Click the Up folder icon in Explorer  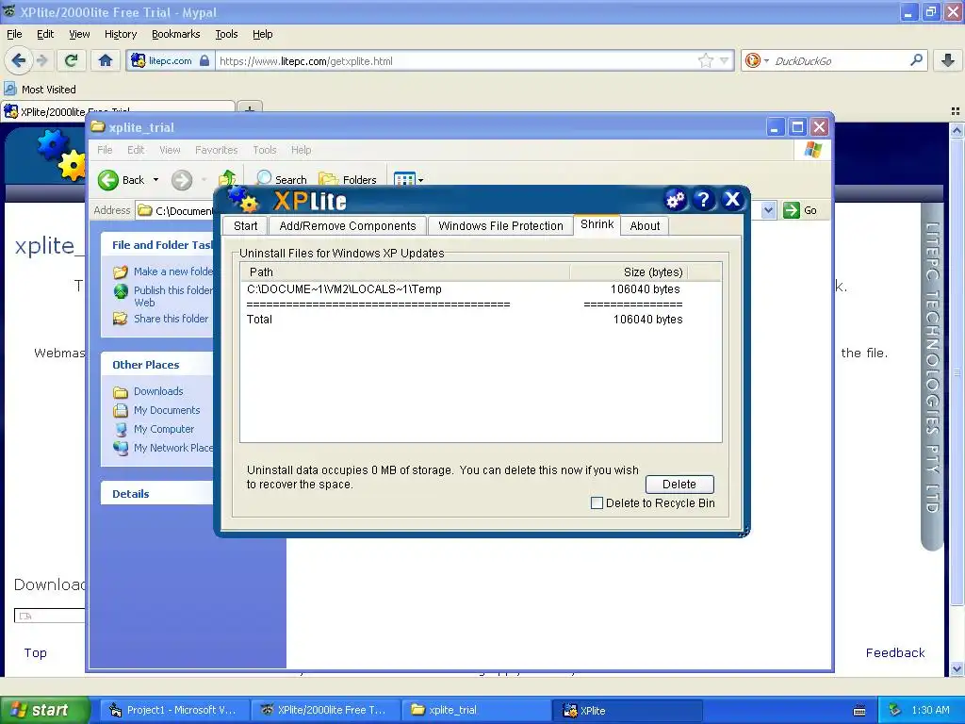click(227, 178)
